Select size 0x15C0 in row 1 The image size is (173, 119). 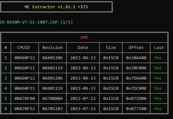[111, 58]
